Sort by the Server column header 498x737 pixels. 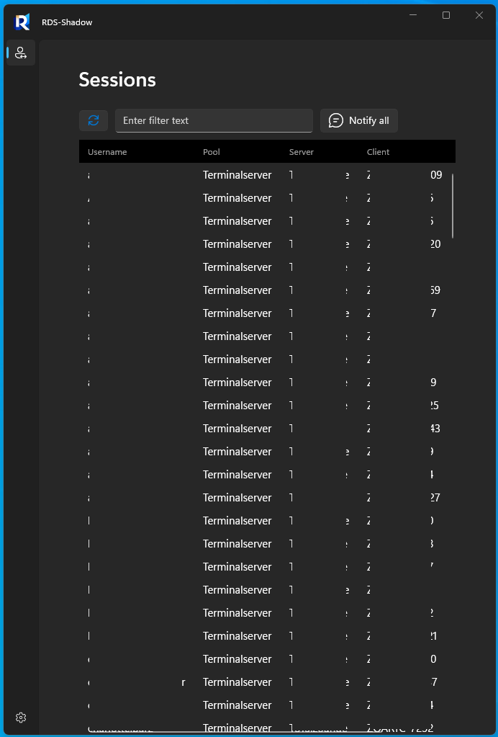coord(302,152)
